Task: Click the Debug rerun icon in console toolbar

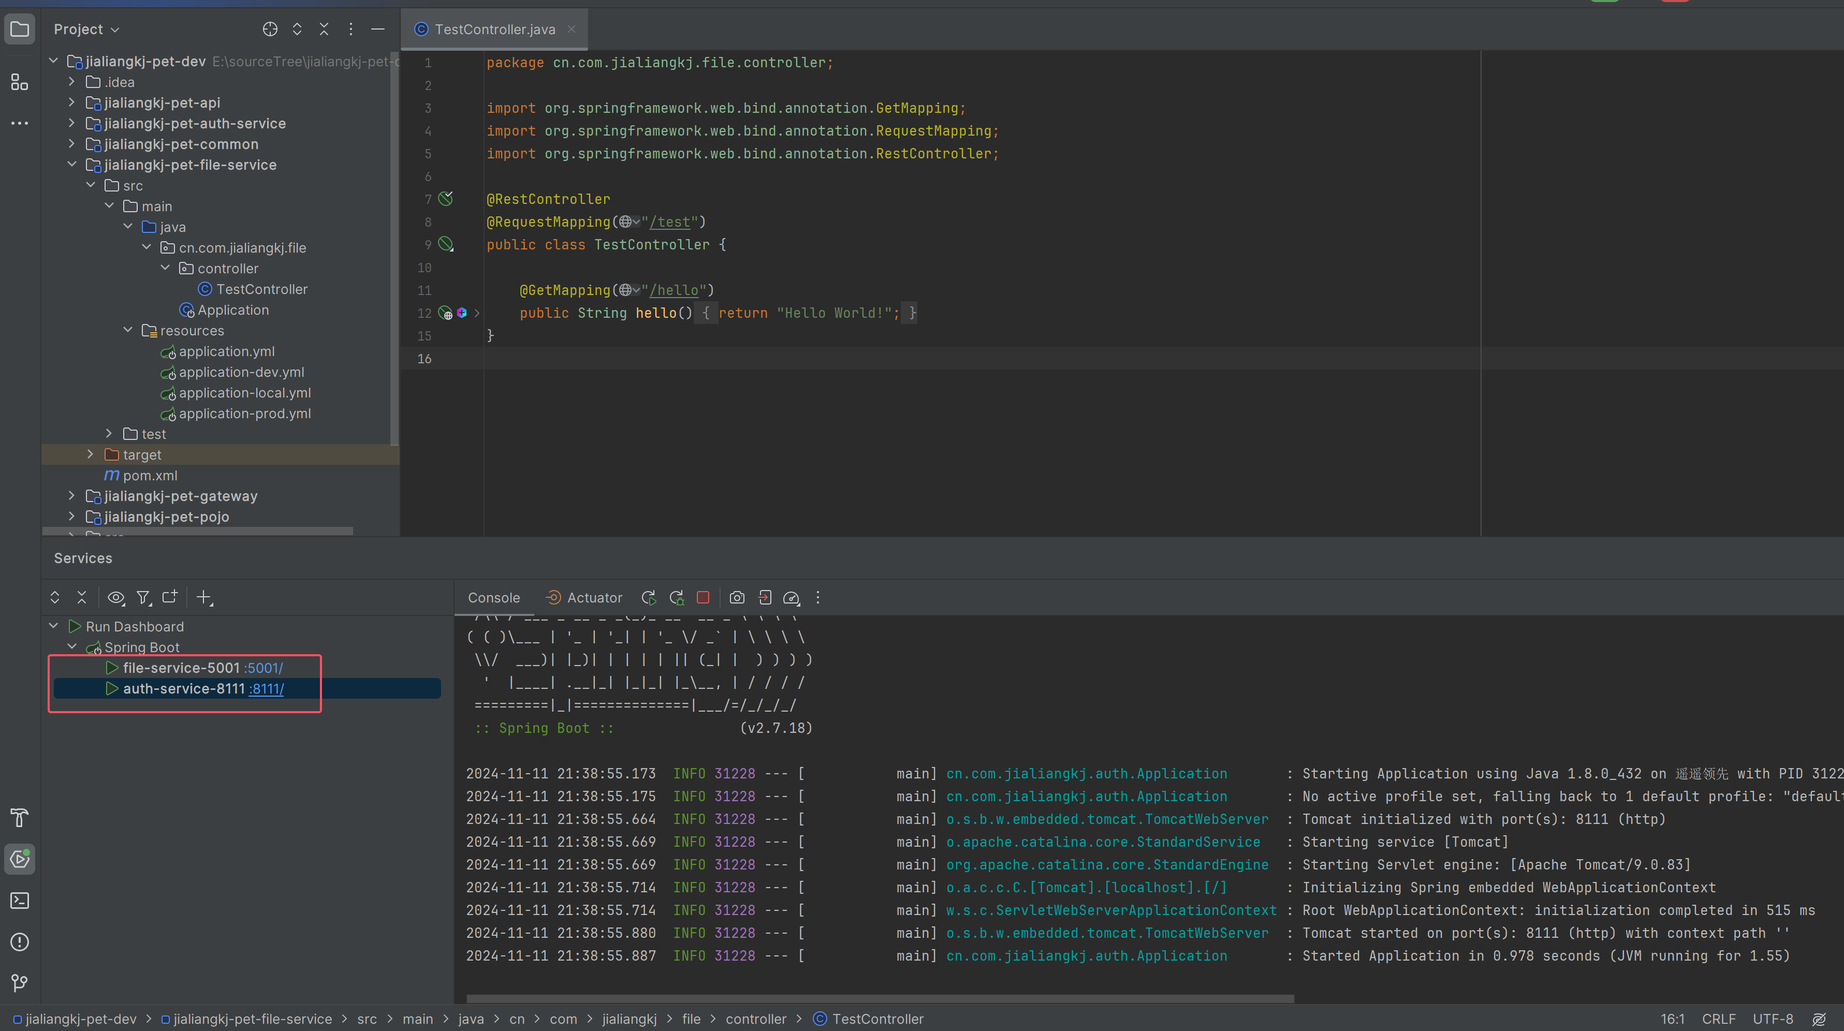Action: 677,597
